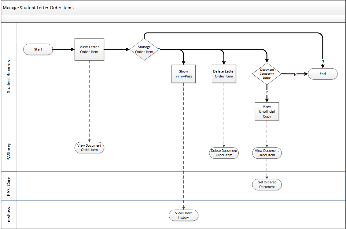Viewport: 346px width, 229px height.
Task: Select View Document Order Item below View Unofficial Copy
Action: pyautogui.click(x=267, y=153)
